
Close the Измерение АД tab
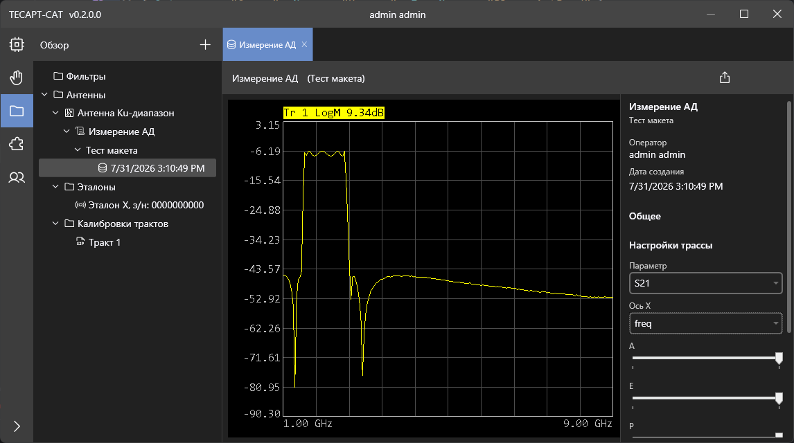pyautogui.click(x=304, y=44)
